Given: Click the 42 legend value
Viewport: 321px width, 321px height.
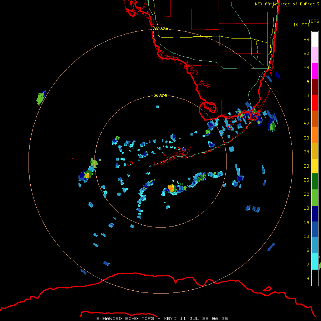Looking at the screenshot, I should click(306, 123).
